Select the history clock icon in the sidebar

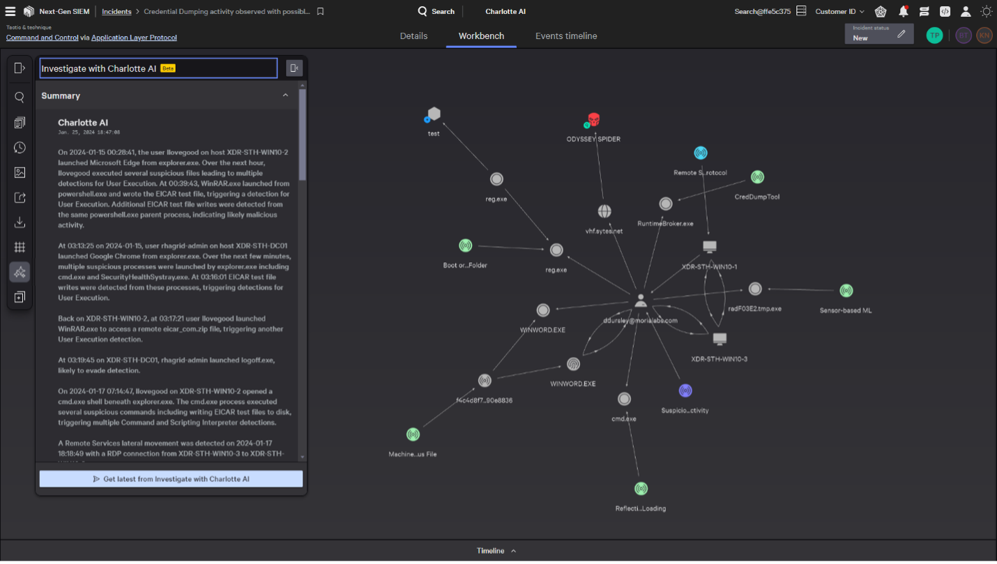click(x=20, y=147)
